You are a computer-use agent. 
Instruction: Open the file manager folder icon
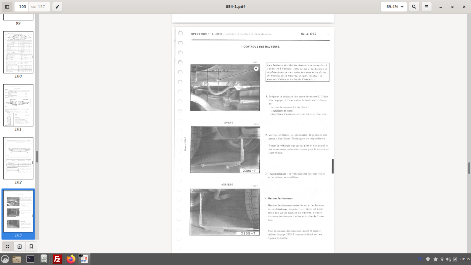[x=17, y=259]
